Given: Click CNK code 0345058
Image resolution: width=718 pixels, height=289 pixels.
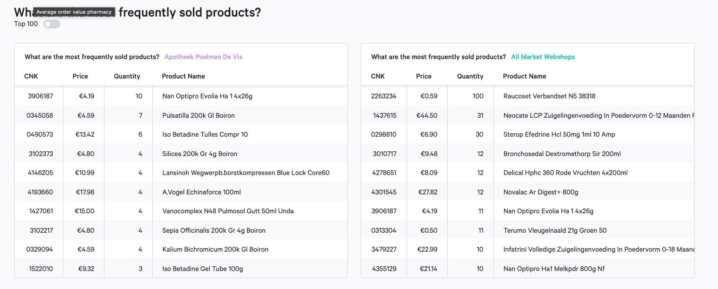Looking at the screenshot, I should point(40,115).
